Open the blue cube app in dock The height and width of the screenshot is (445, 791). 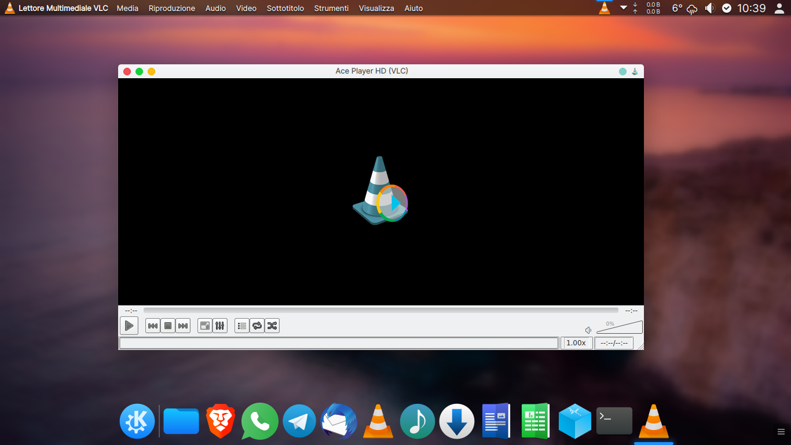575,421
